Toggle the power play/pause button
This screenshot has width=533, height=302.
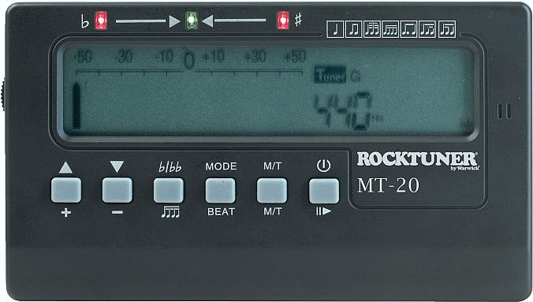click(x=324, y=191)
